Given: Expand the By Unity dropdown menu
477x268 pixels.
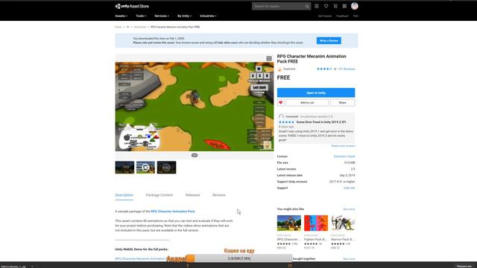Looking at the screenshot, I should pyautogui.click(x=184, y=16).
